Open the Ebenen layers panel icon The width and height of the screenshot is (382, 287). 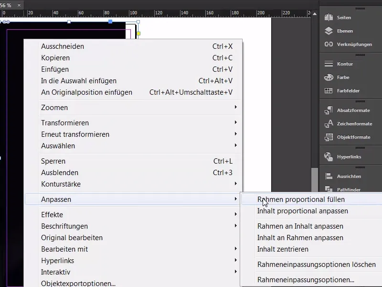click(329, 31)
